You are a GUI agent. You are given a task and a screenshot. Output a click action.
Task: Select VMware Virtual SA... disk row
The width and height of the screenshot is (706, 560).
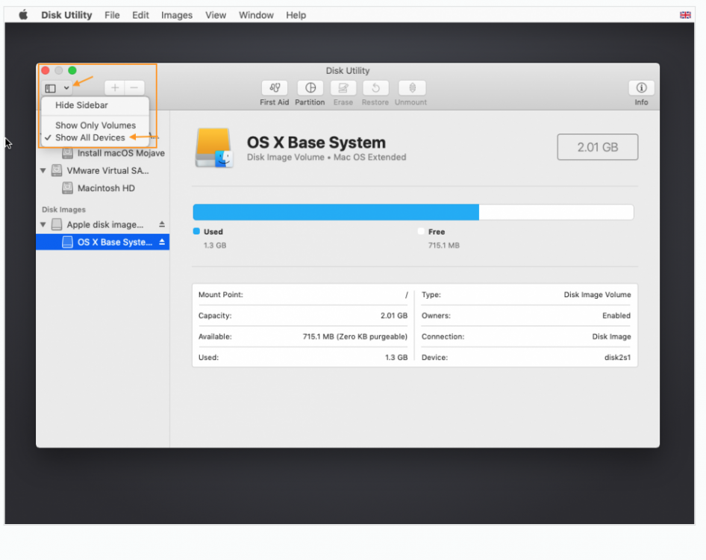103,171
